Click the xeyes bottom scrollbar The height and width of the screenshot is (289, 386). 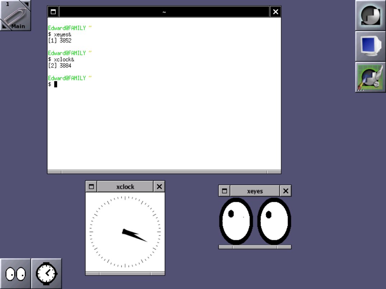[x=254, y=246]
